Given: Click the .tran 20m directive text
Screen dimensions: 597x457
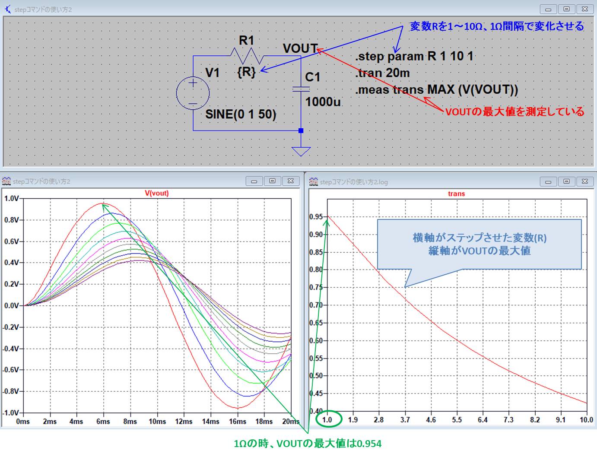Looking at the screenshot, I should coord(382,73).
